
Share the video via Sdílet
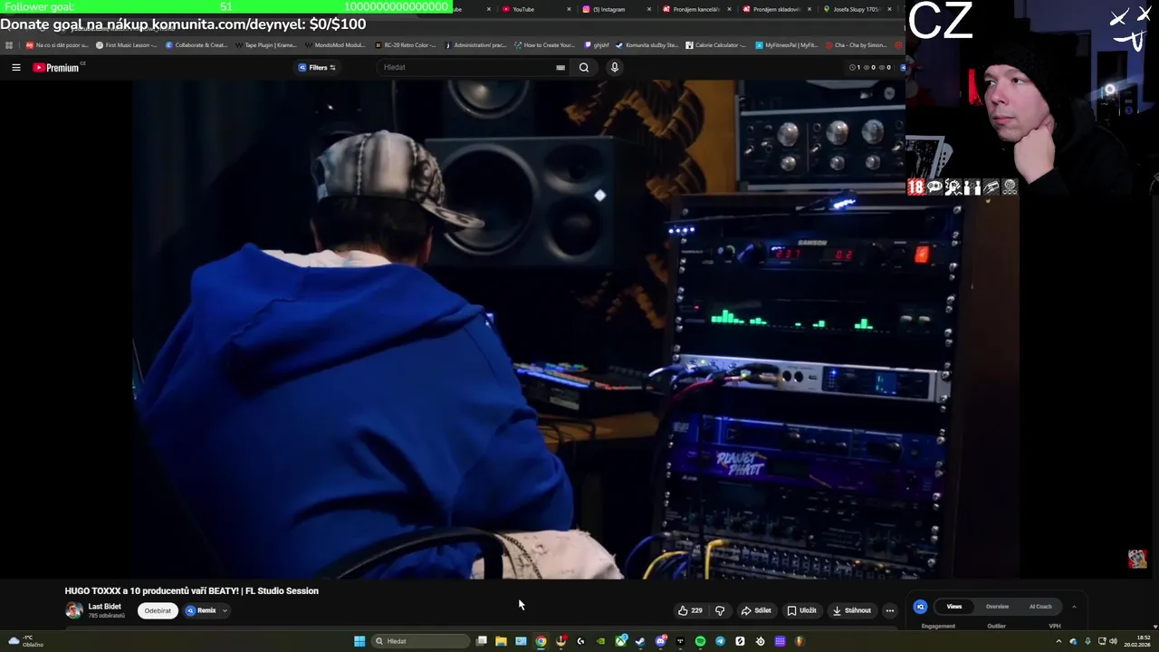pos(756,610)
